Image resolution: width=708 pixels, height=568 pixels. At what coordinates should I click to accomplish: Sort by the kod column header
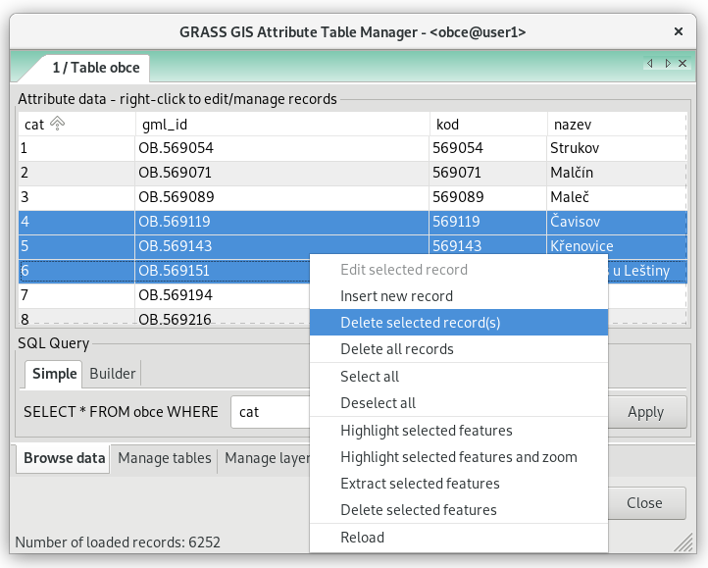tap(488, 125)
